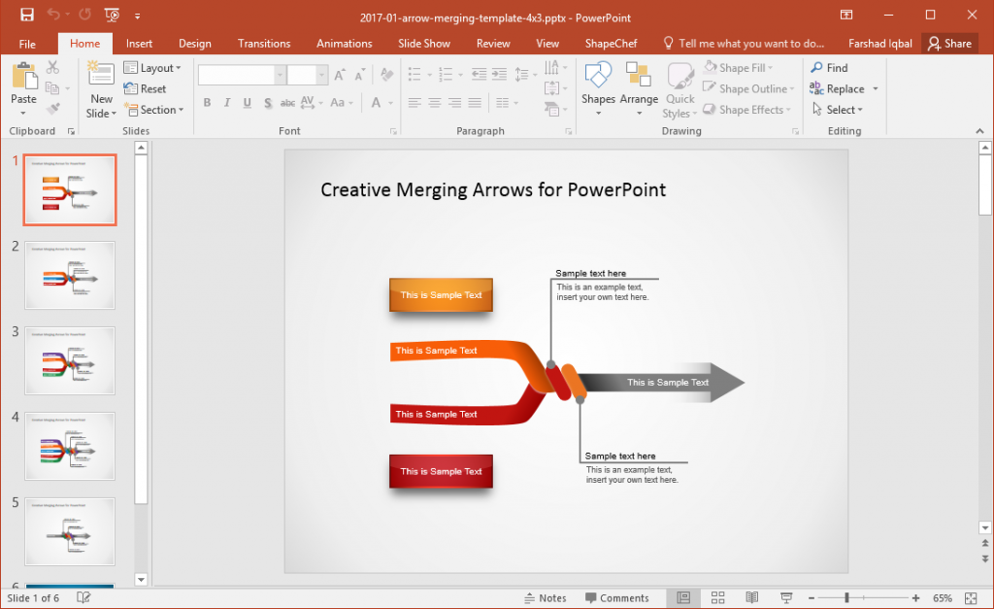Viewport: 994px width, 609px height.
Task: Open the Section dropdown menu
Action: (x=156, y=110)
